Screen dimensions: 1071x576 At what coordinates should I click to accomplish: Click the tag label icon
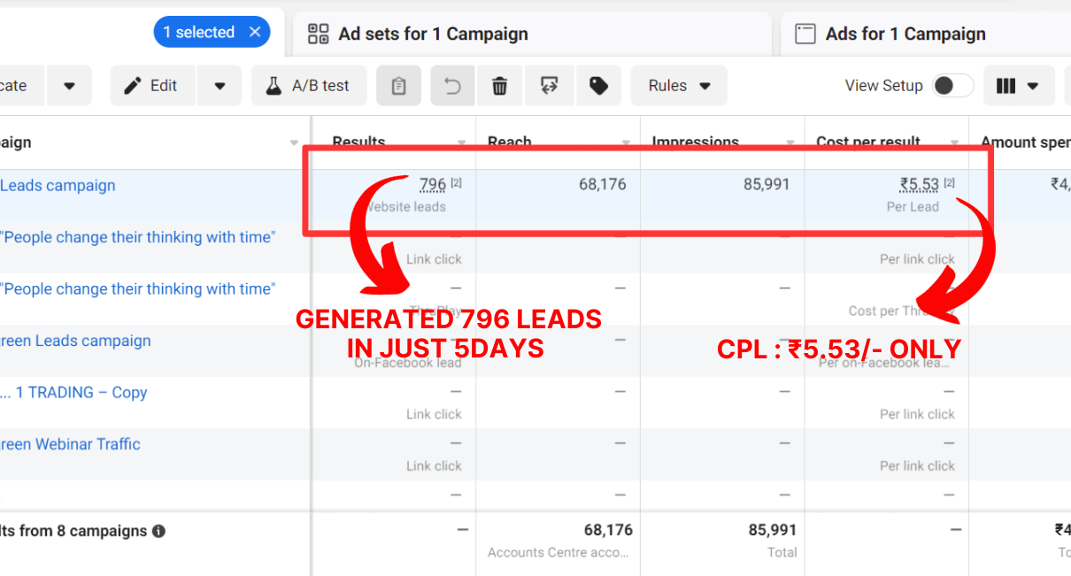(x=599, y=86)
